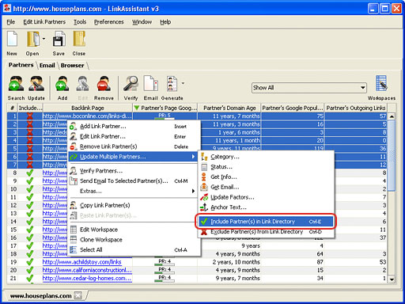Expand the Open button dropdown arrow
This screenshot has height=304, width=405.
pos(44,39)
